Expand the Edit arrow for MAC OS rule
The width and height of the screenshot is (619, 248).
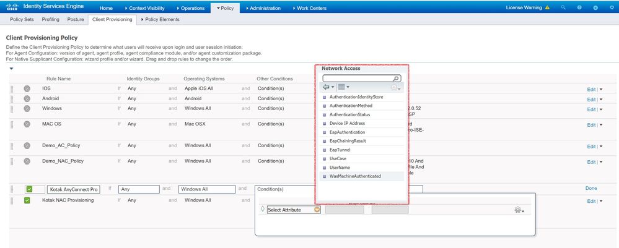601,124
